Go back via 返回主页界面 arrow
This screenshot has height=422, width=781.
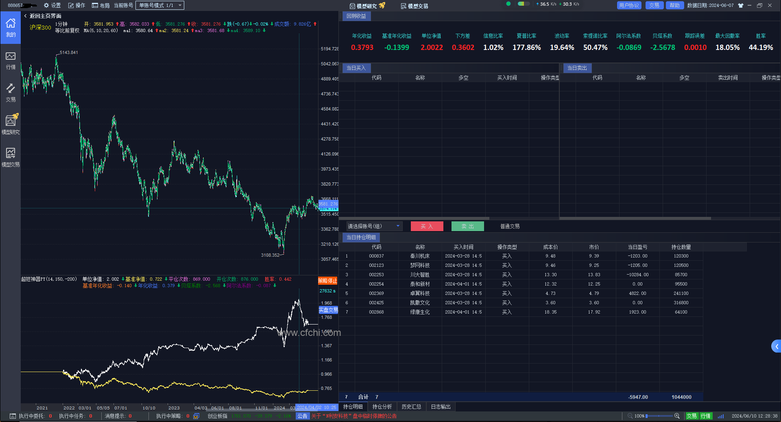tap(43, 16)
